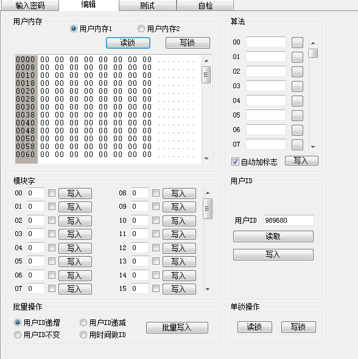The image size is (358, 359).
Task: Click down arrow of 算法 scrollbar
Action: [x=313, y=147]
